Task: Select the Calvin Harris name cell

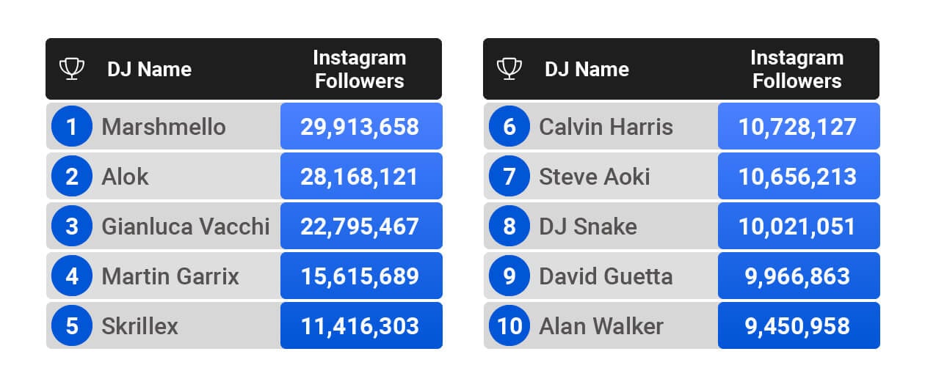Action: coord(606,127)
